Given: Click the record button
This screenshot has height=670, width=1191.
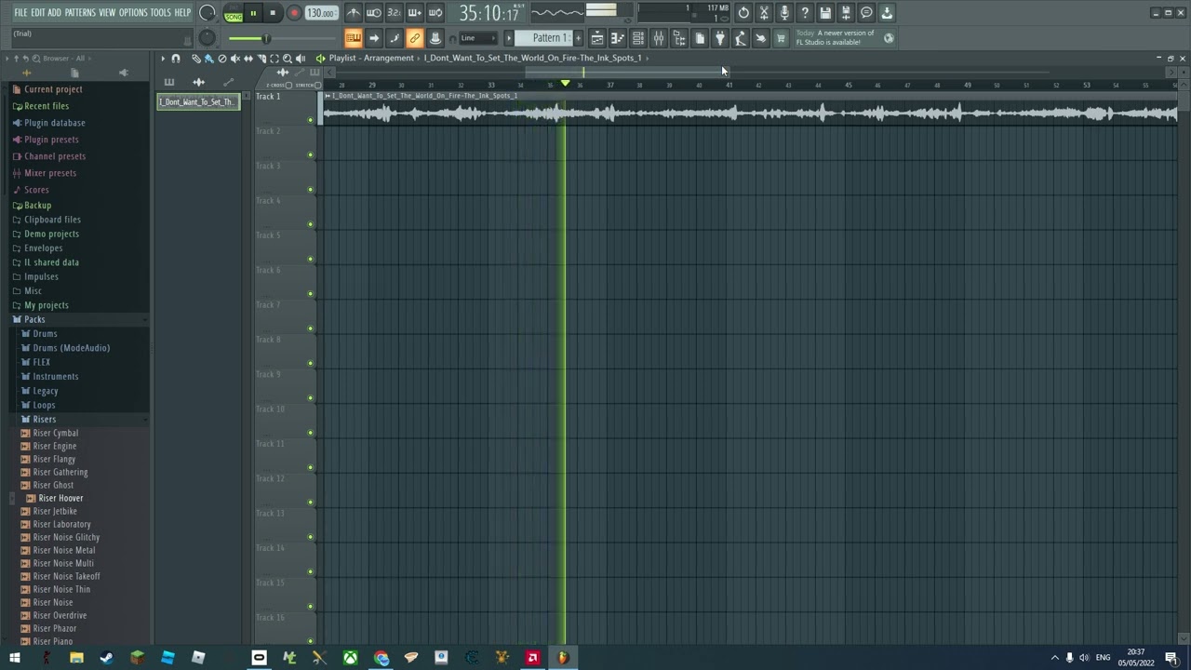Looking at the screenshot, I should pyautogui.click(x=294, y=13).
